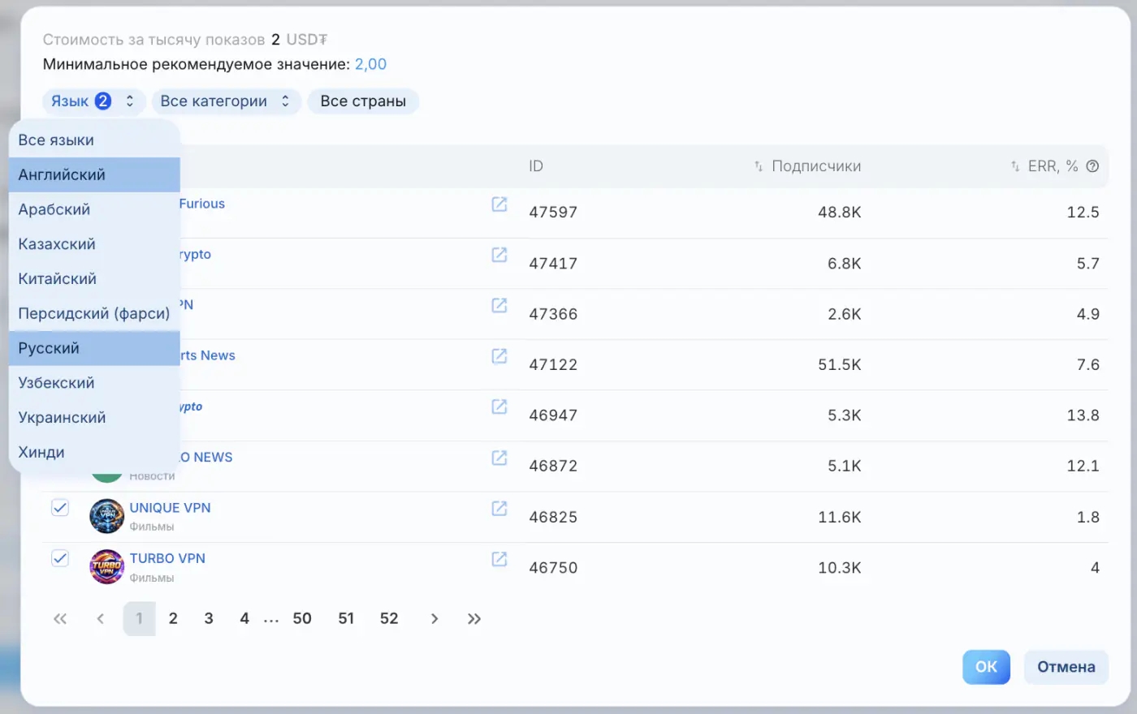Go to previous page arrow
This screenshot has height=714, width=1137.
coord(101,619)
